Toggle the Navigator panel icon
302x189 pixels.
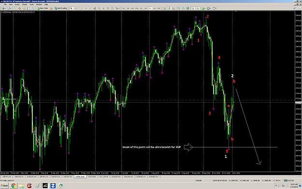[24, 8]
